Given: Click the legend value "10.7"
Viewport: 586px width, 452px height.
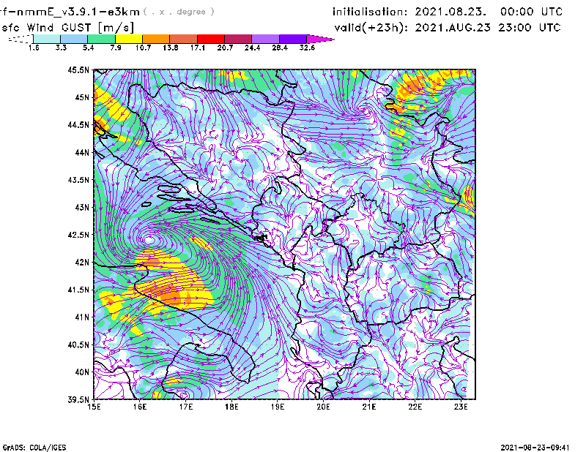Looking at the screenshot, I should [143, 48].
